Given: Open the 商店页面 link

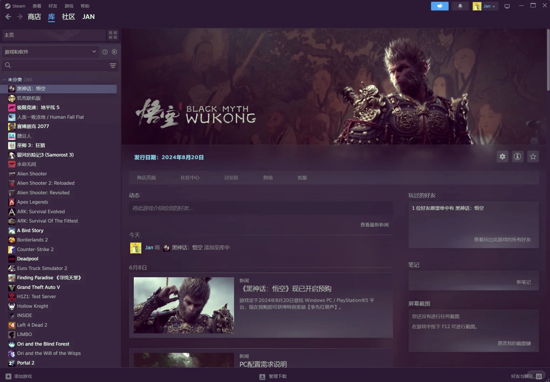Looking at the screenshot, I should pos(147,178).
